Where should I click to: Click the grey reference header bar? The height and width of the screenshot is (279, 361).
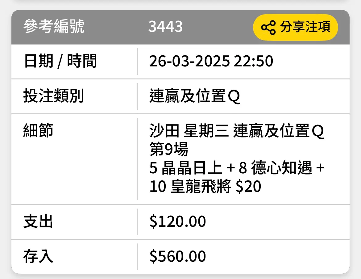[180, 27]
